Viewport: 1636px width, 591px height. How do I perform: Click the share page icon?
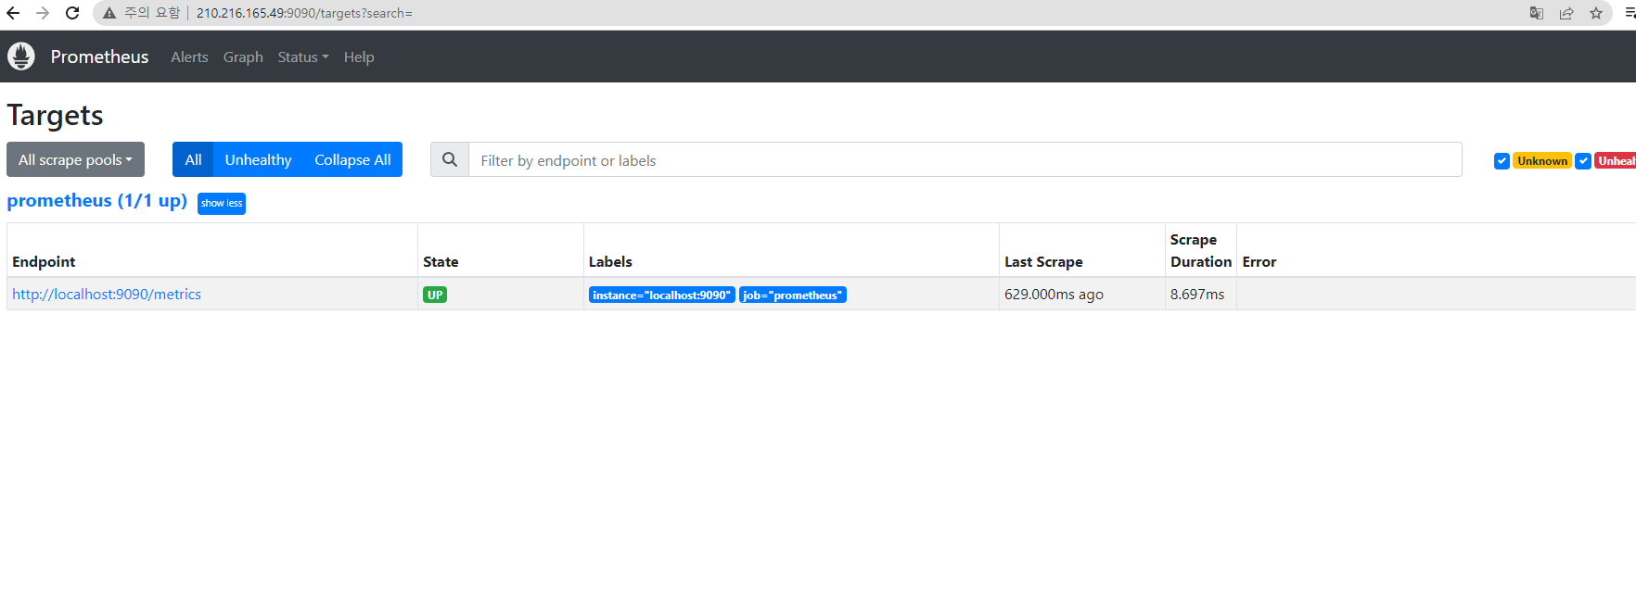(1566, 13)
